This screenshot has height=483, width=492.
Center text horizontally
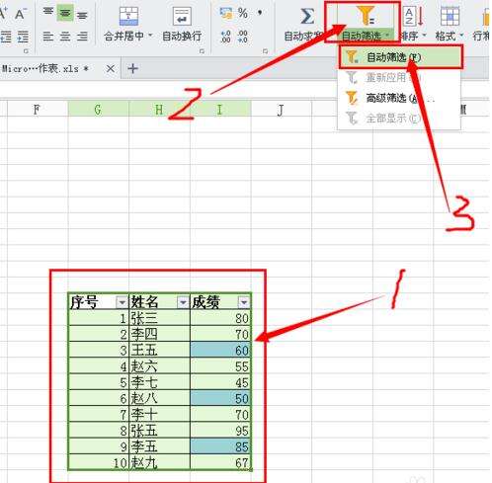click(65, 37)
